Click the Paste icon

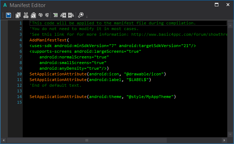click(x=33, y=15)
